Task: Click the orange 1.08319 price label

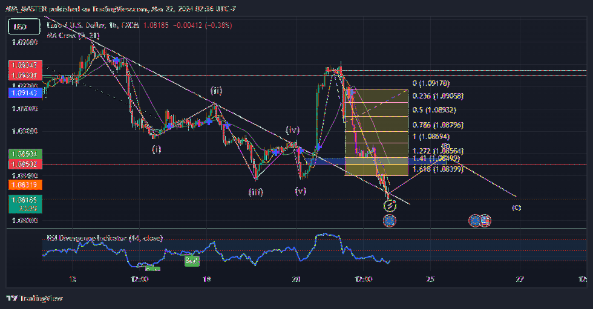Action: tap(25, 184)
